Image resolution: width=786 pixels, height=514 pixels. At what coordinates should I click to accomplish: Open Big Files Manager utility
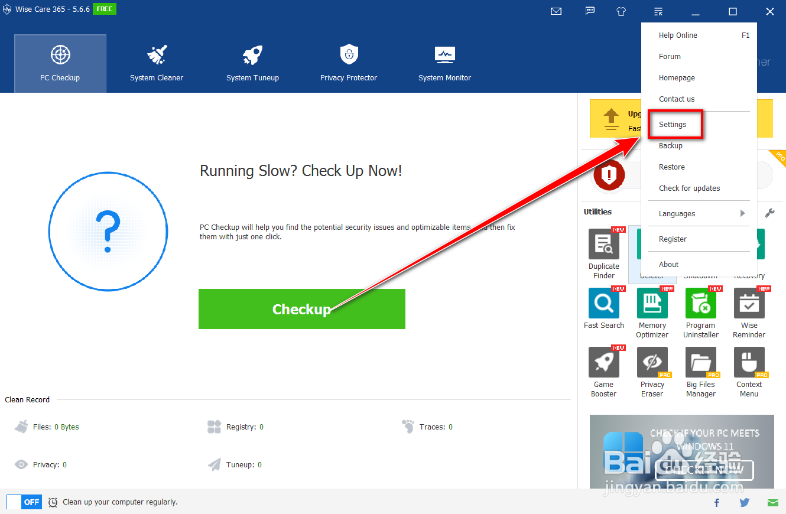[701, 372]
